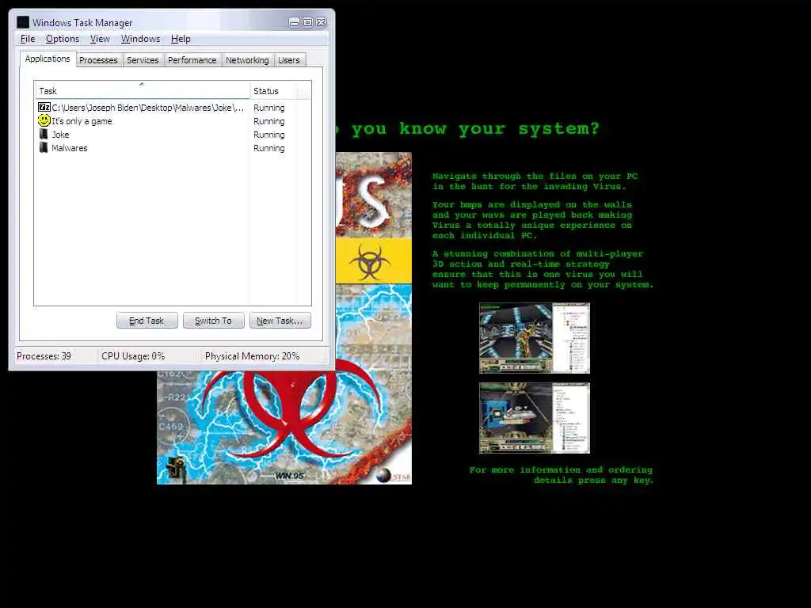The image size is (811, 608).
Task: Click the Processes: 39 status bar entry
Action: coord(44,356)
